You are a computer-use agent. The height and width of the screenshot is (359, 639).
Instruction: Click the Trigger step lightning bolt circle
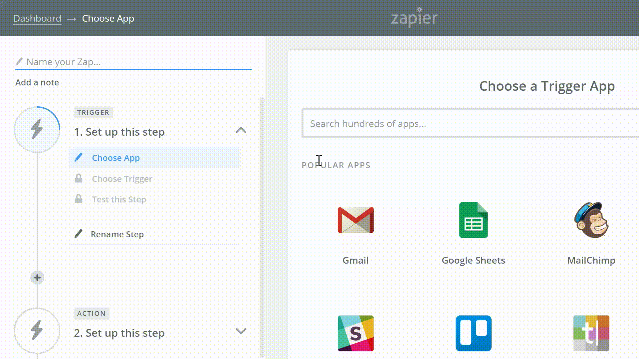tap(37, 129)
